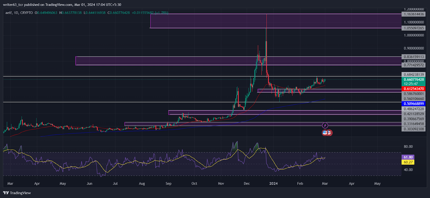Viewport: 430px width, 198px height.
Task: Select the 0.836159113 price level label
Action: 414,57
